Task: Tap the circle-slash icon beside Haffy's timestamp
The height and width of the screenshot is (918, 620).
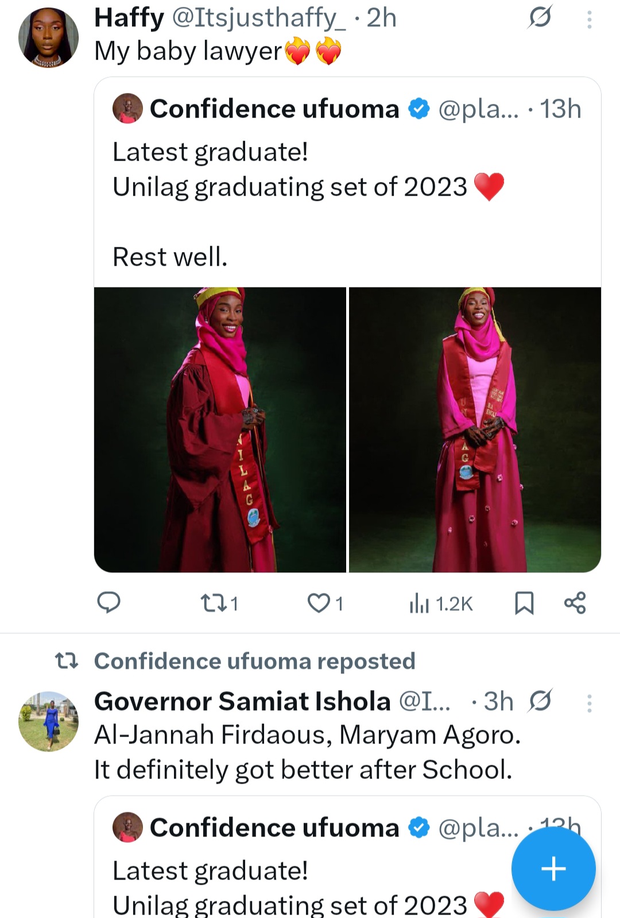Action: (x=540, y=17)
